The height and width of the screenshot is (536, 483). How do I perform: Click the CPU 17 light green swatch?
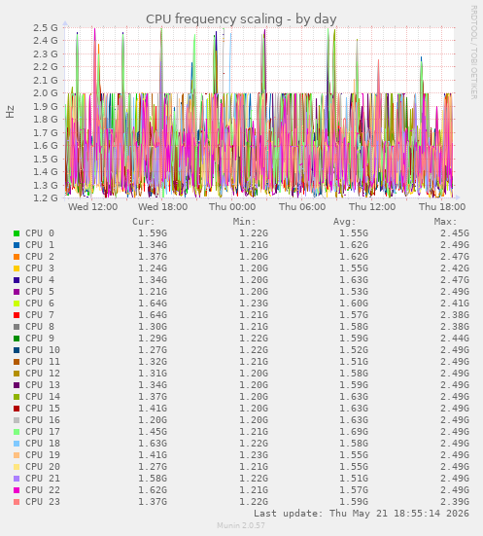[x=17, y=432]
